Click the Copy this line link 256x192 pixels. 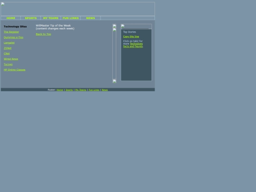pyautogui.click(x=131, y=37)
